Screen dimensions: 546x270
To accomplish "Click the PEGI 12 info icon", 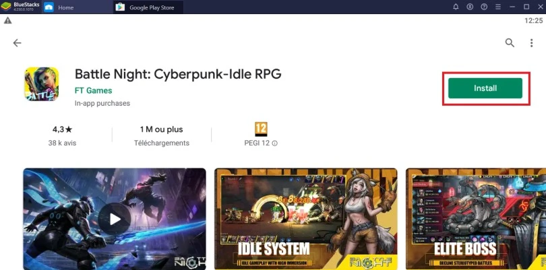I will click(275, 143).
